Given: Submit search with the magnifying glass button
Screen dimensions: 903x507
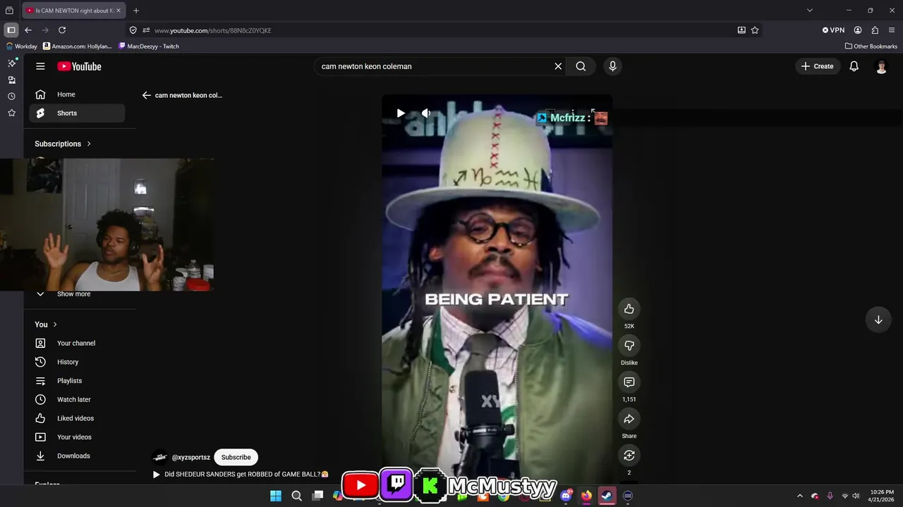Looking at the screenshot, I should coord(581,66).
